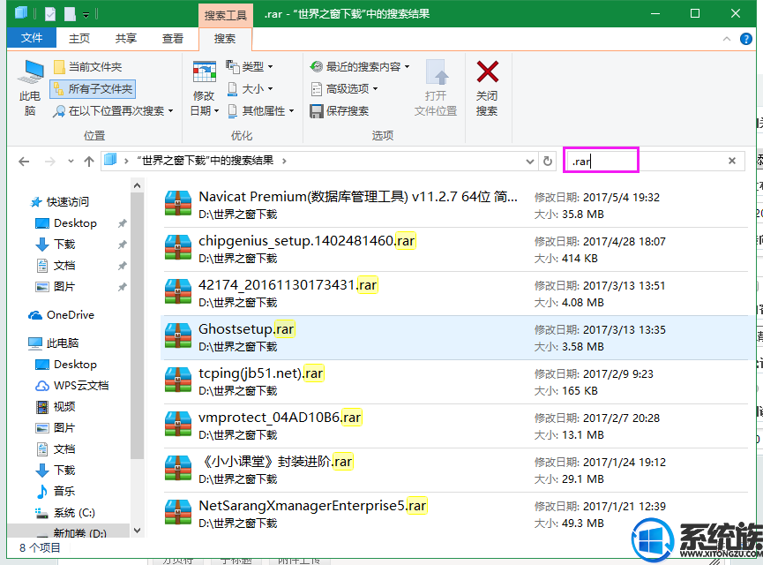Go back with the back arrow

(x=24, y=162)
